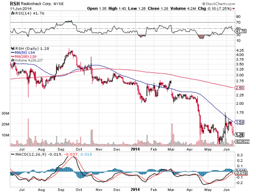Click the 1.54 MA(50) price tag on right axis
The image size is (256, 193).
click(240, 122)
